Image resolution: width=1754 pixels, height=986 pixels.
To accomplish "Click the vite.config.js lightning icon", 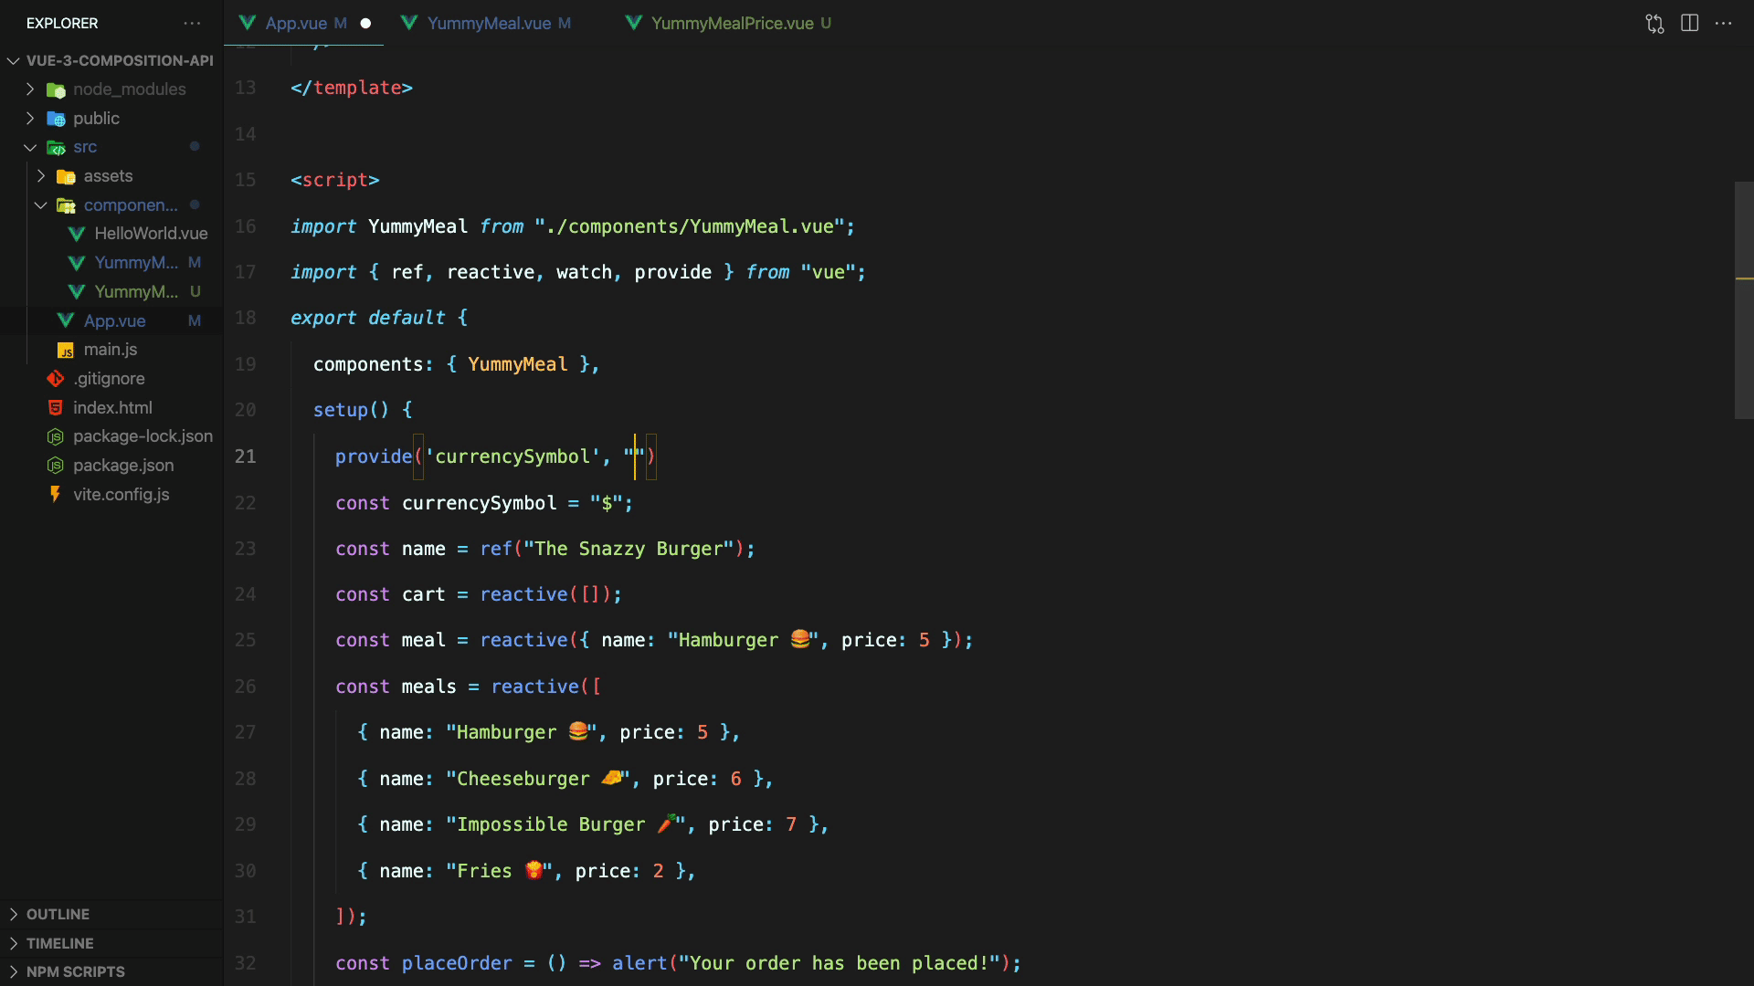I will click(56, 495).
